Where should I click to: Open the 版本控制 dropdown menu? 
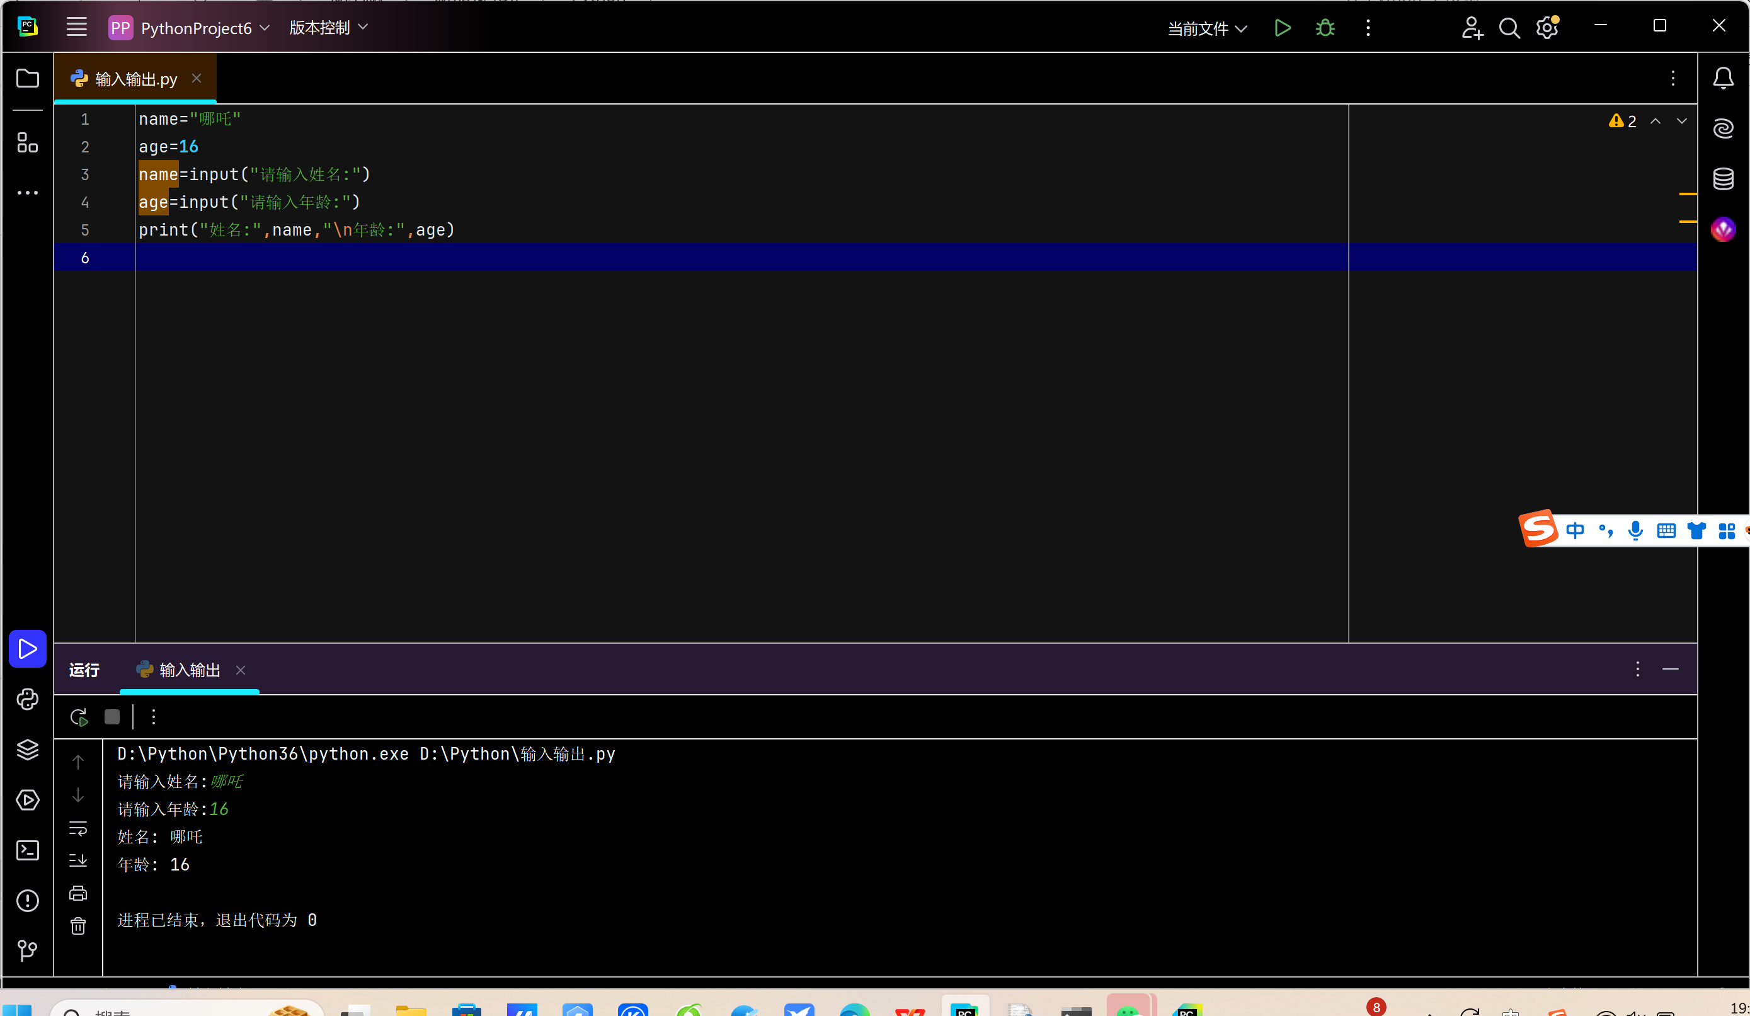pyautogui.click(x=328, y=28)
